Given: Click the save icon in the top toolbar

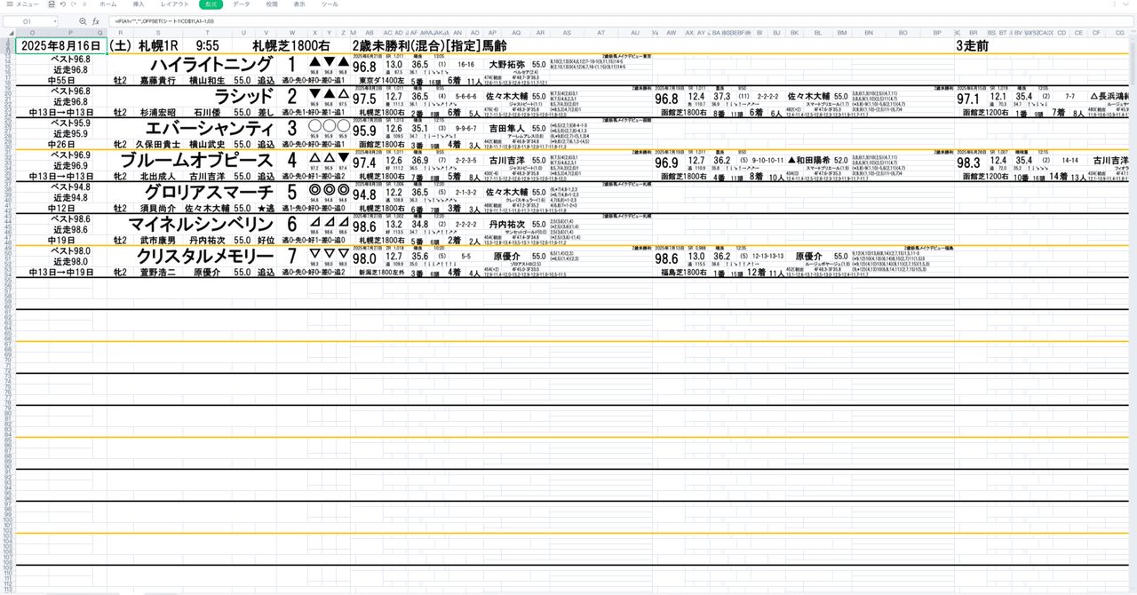Looking at the screenshot, I should (51, 4).
